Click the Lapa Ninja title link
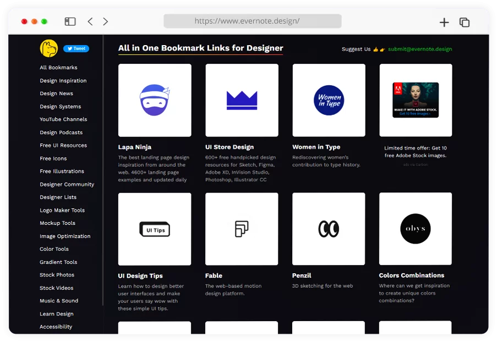 click(135, 147)
